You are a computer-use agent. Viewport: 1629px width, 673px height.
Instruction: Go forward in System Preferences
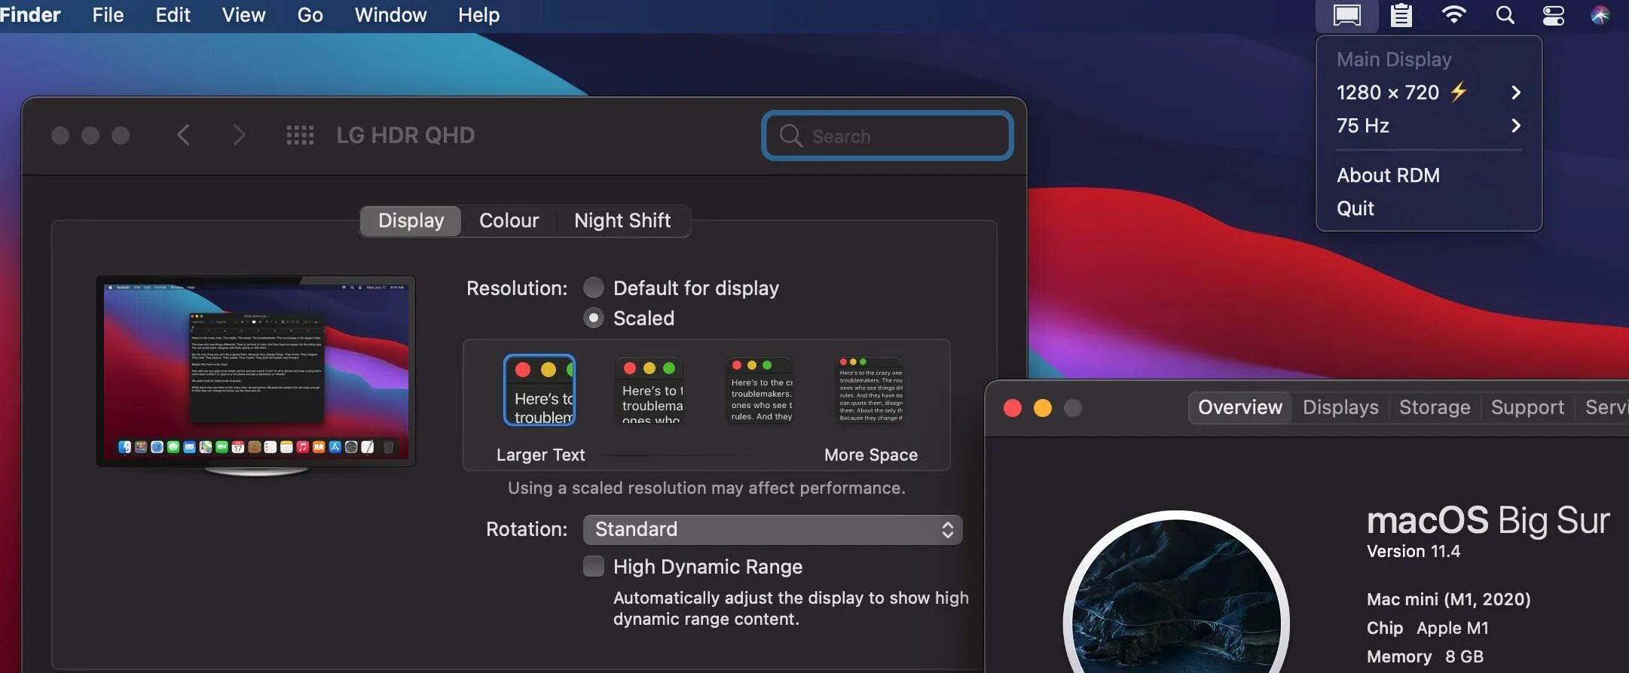239,135
